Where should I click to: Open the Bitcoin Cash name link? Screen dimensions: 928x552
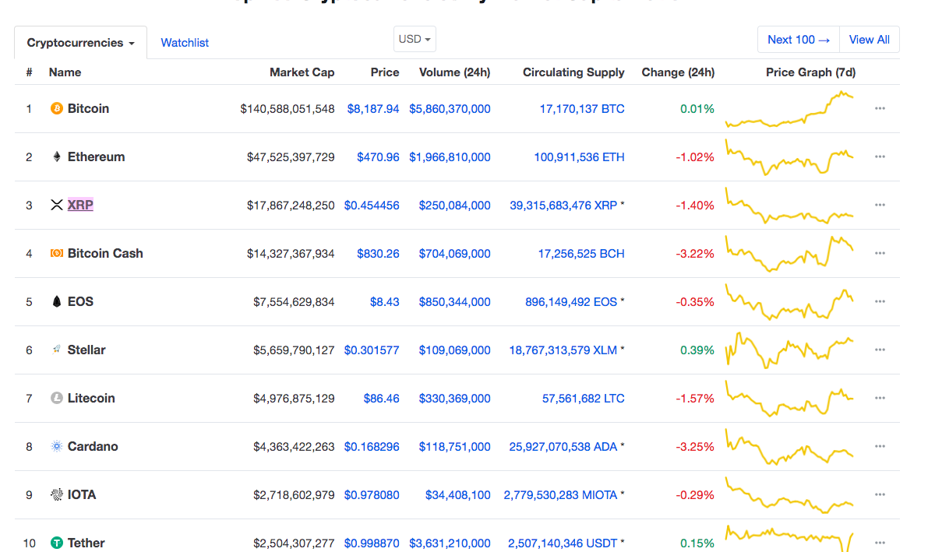105,253
